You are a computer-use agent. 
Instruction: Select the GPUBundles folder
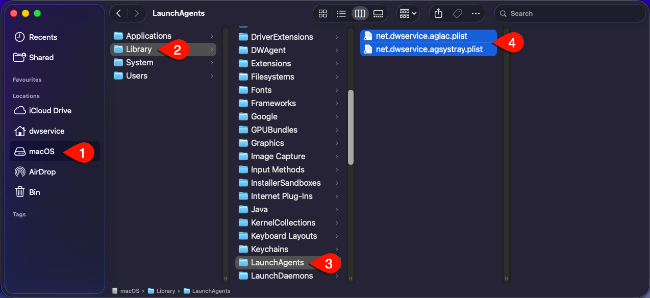pyautogui.click(x=288, y=130)
